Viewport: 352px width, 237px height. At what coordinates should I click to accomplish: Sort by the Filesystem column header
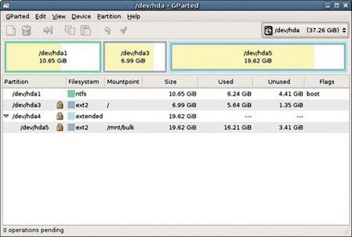point(85,82)
